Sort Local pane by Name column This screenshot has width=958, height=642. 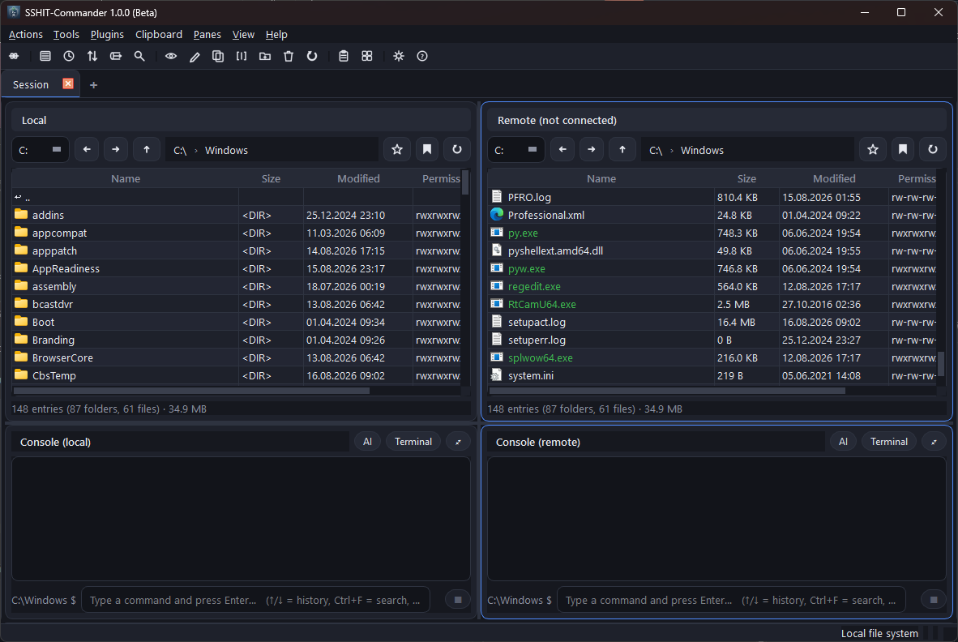coord(126,178)
